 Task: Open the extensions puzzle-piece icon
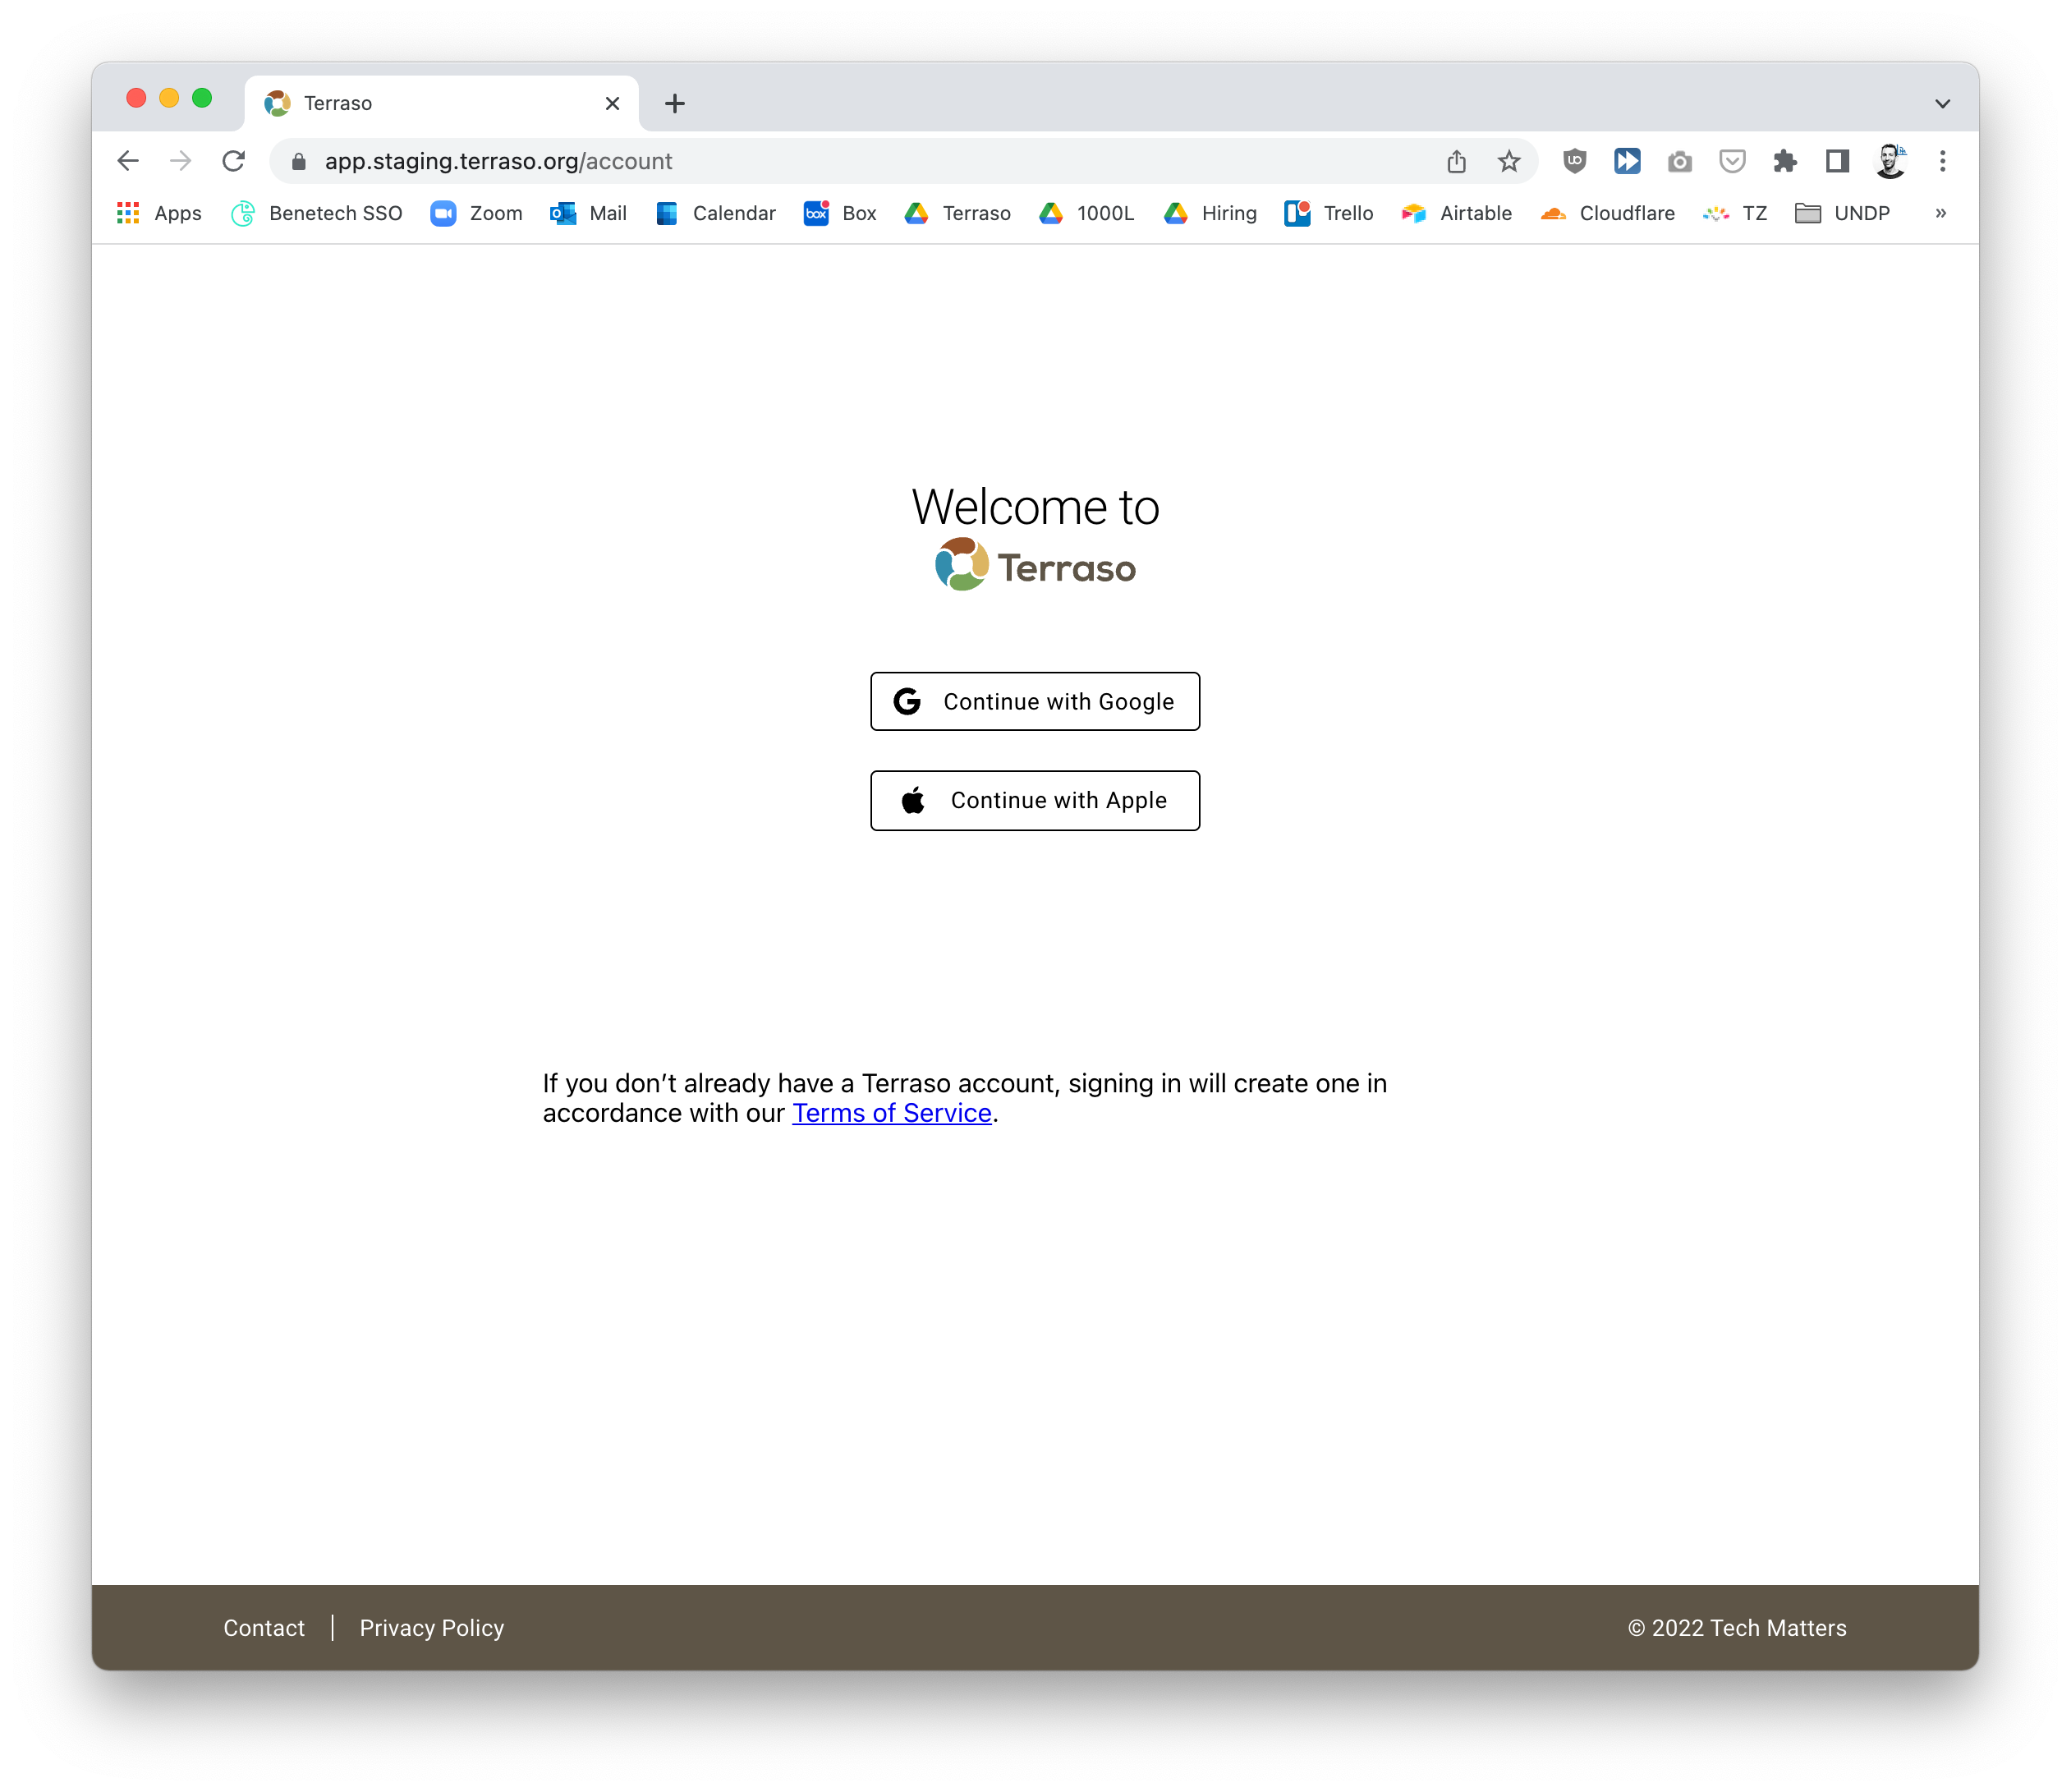click(x=1785, y=161)
